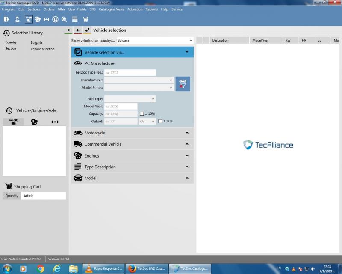Open the kW output unit dropdown
342x274 pixels.
click(147, 121)
